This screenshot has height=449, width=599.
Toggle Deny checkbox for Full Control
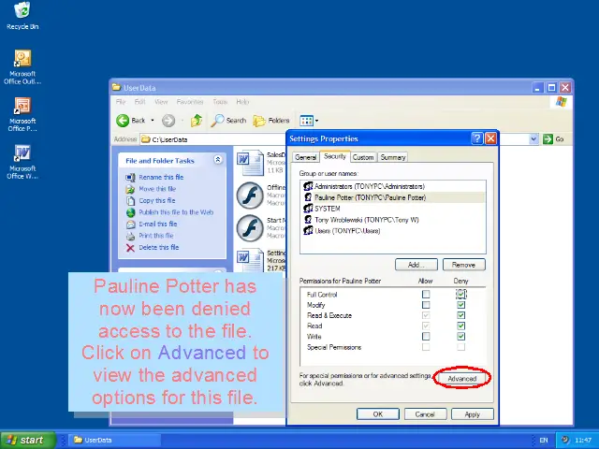pos(461,295)
